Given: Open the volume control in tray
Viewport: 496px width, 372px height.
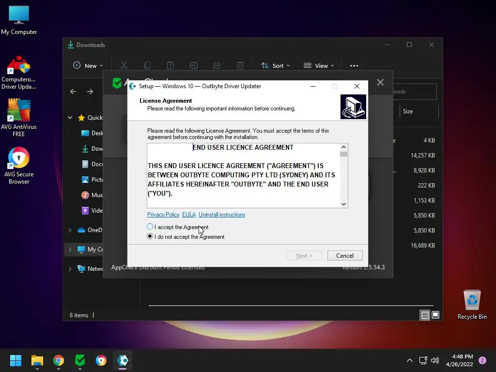Looking at the screenshot, I should pyautogui.click(x=435, y=360).
